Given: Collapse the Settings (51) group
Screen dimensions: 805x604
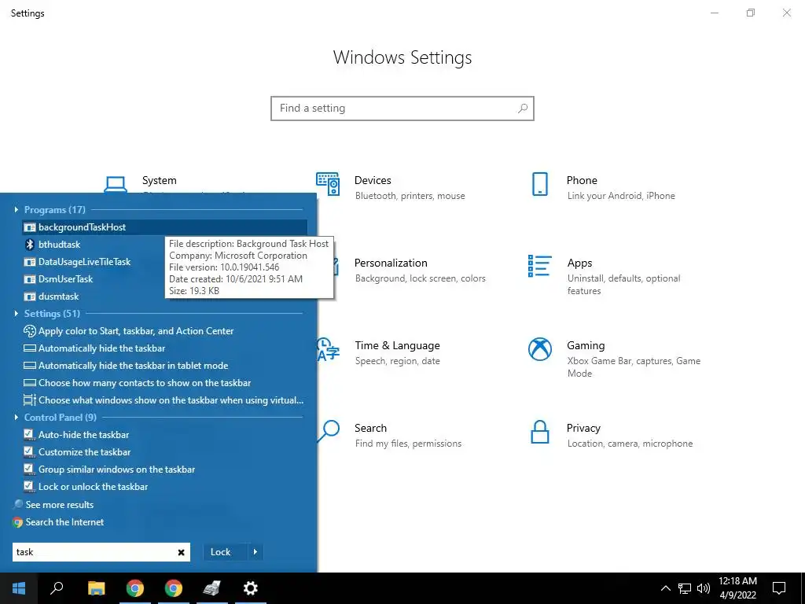Looking at the screenshot, I should click(x=16, y=313).
